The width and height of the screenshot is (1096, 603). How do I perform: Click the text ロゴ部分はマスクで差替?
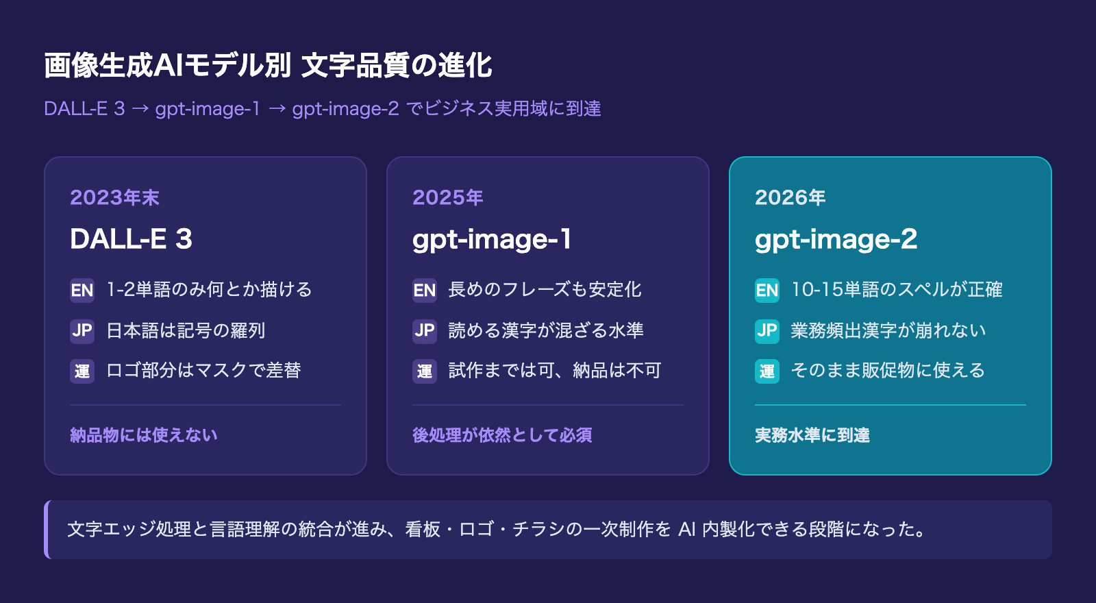pos(203,370)
